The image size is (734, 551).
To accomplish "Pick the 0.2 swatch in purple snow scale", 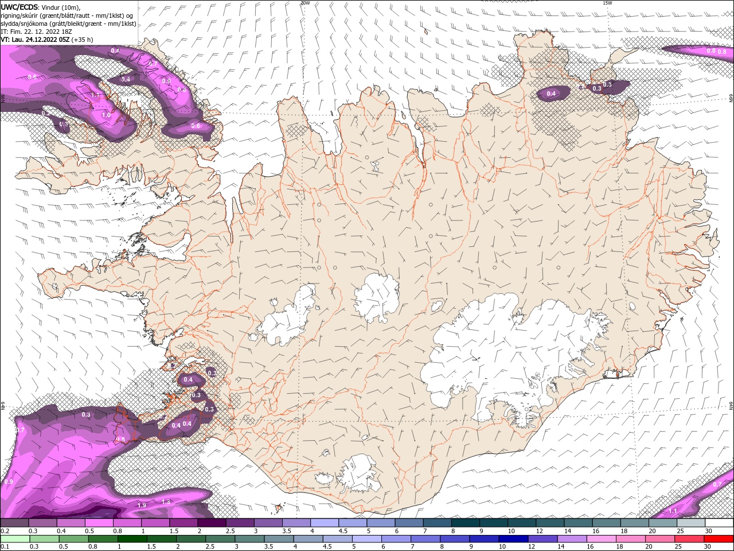I will 14,523.
